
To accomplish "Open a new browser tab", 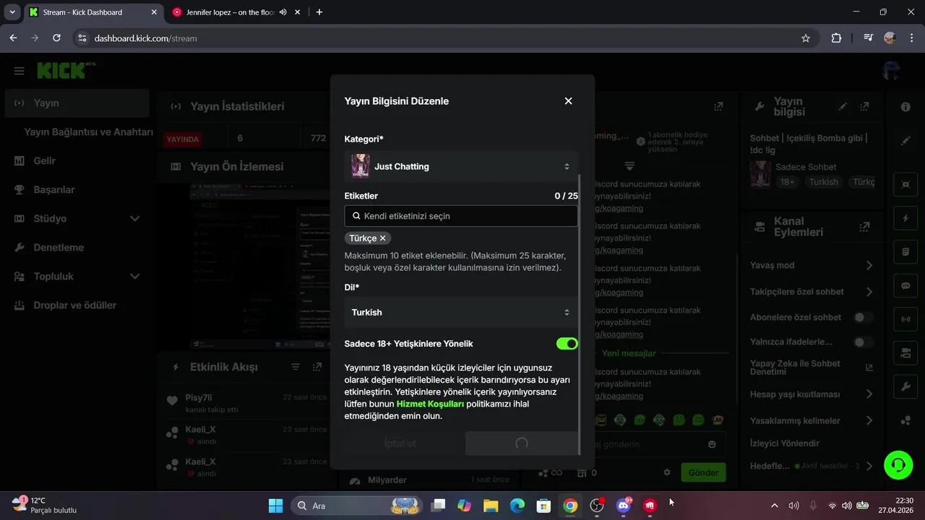I will (x=319, y=12).
